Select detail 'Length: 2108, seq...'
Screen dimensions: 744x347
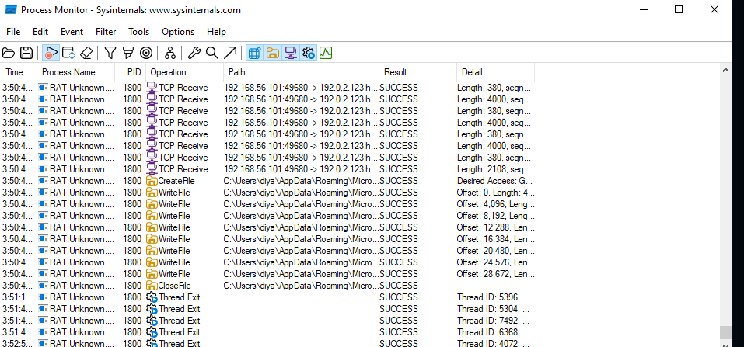coord(494,169)
